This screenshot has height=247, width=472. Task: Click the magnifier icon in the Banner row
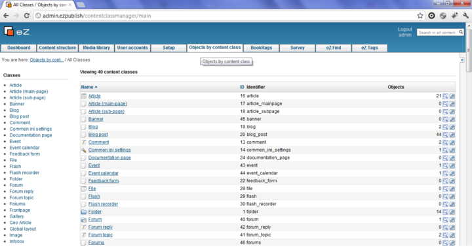pyautogui.click(x=445, y=119)
